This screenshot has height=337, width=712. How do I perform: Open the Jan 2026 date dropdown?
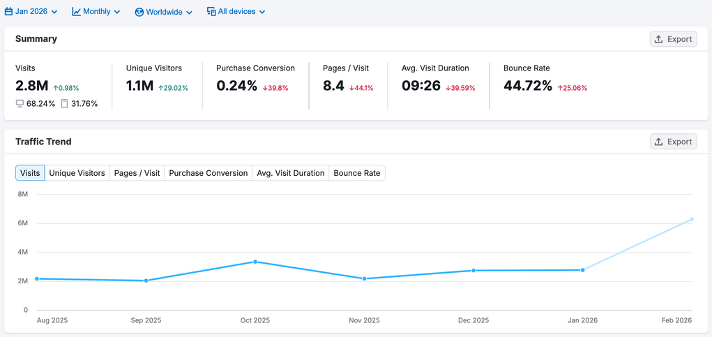(x=54, y=12)
